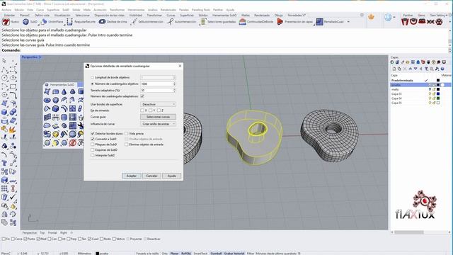The height and width of the screenshot is (255, 453).
Task: Click the toolbar options gear icon
Action: 362,15
